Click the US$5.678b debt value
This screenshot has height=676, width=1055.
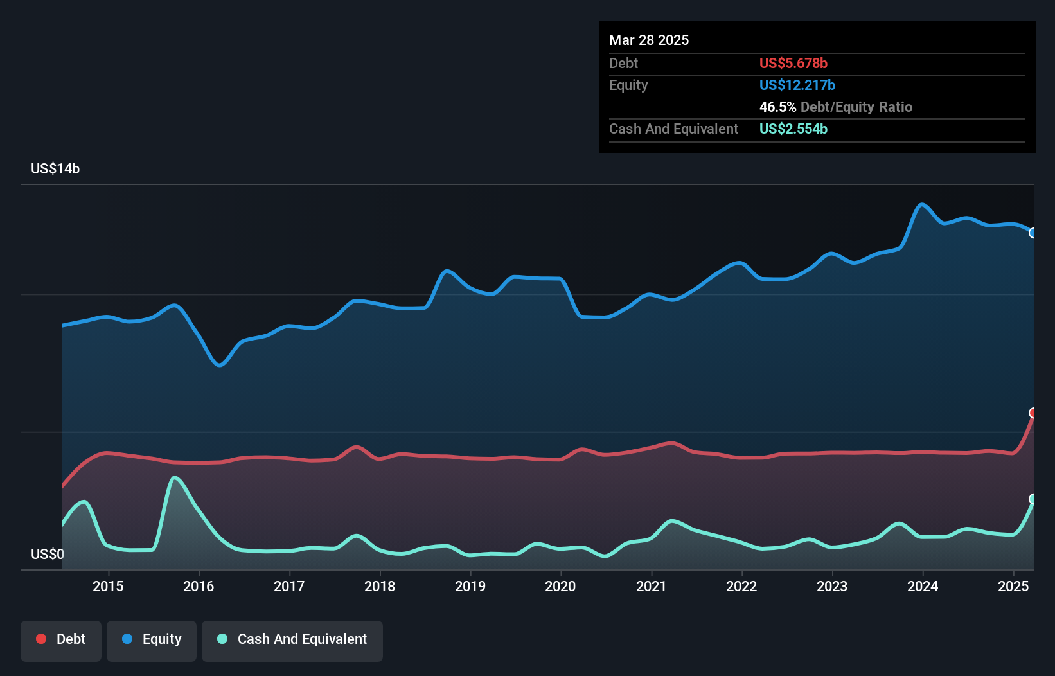click(x=793, y=63)
